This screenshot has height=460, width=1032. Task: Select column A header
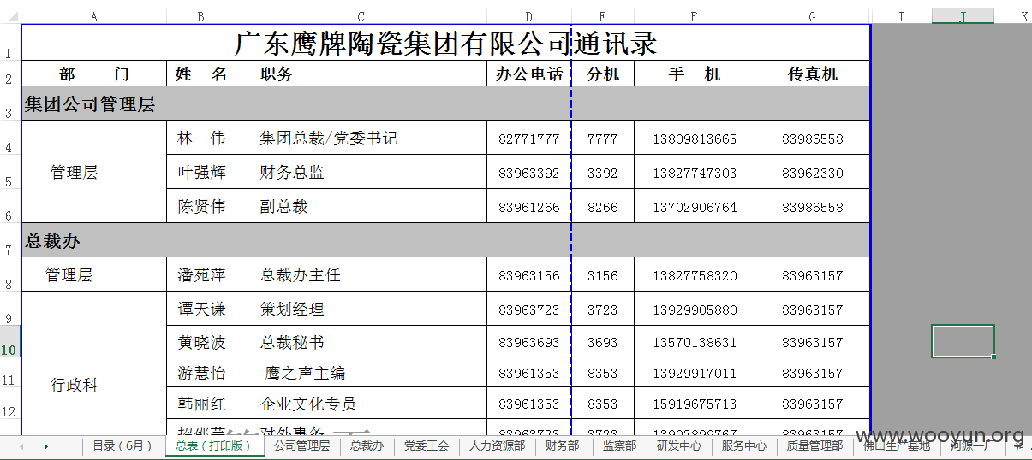click(94, 16)
